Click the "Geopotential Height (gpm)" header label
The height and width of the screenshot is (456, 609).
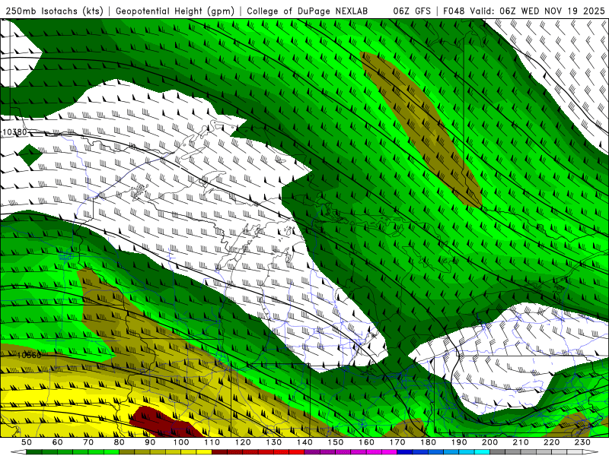coord(175,11)
